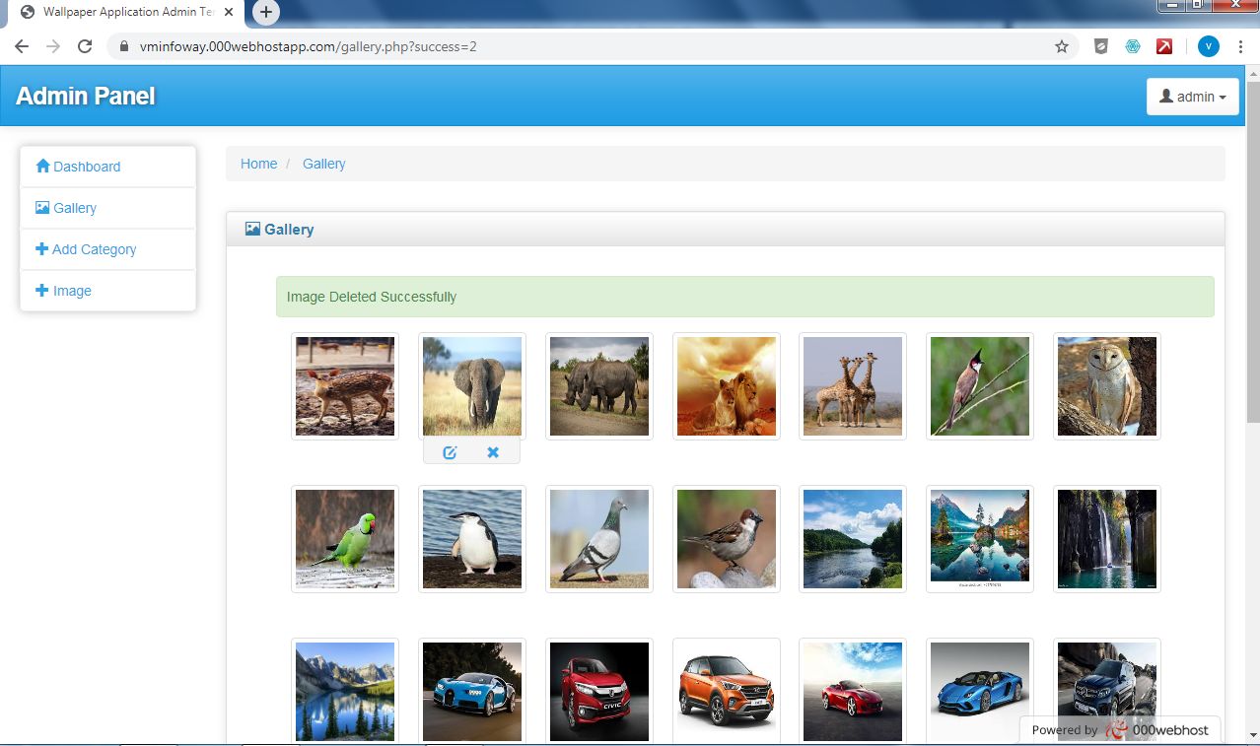Click the Powered by 000webhost badge
Image resolution: width=1260 pixels, height=746 pixels.
pos(1120,730)
